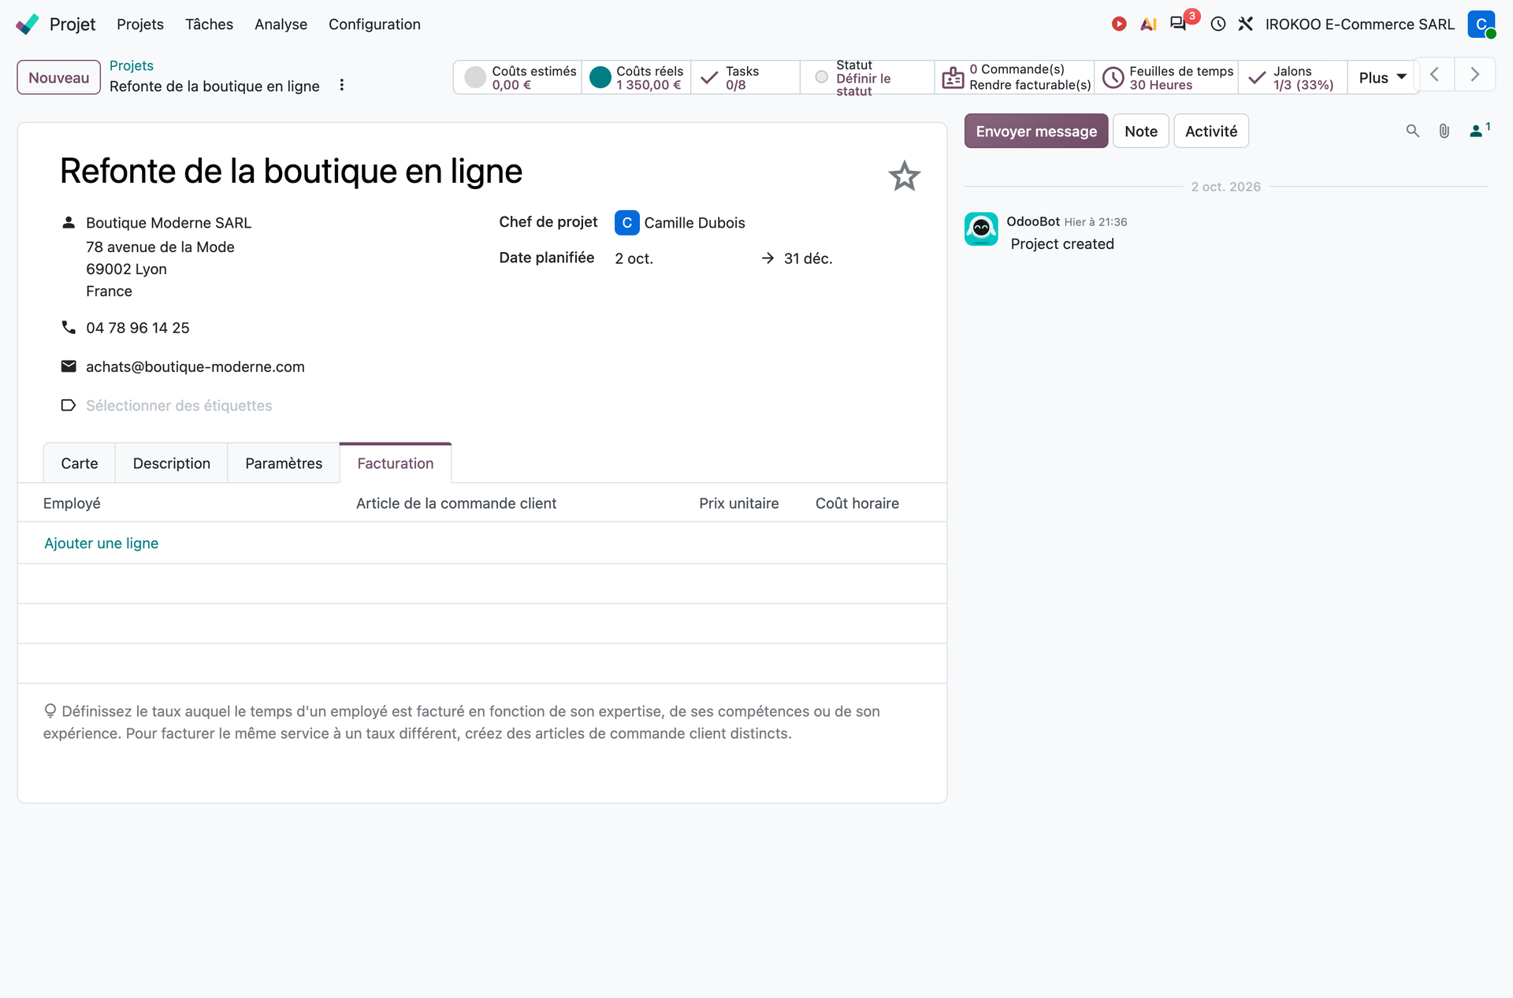The height and width of the screenshot is (998, 1513).
Task: Click the Projet app logo icon
Action: pyautogui.click(x=28, y=24)
